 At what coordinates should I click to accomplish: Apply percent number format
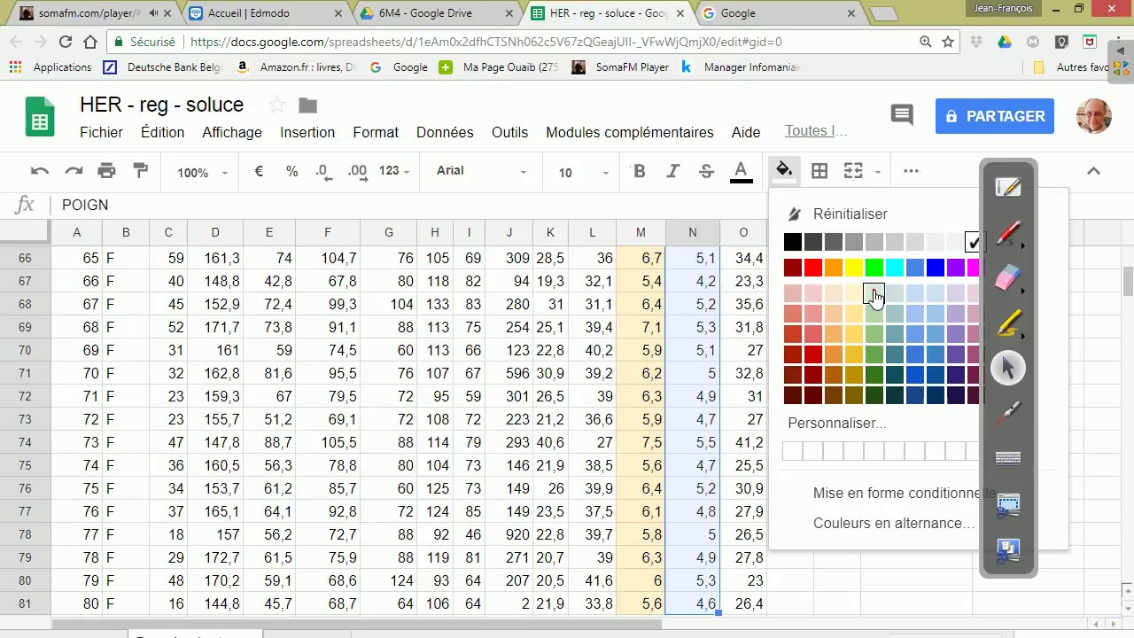291,171
